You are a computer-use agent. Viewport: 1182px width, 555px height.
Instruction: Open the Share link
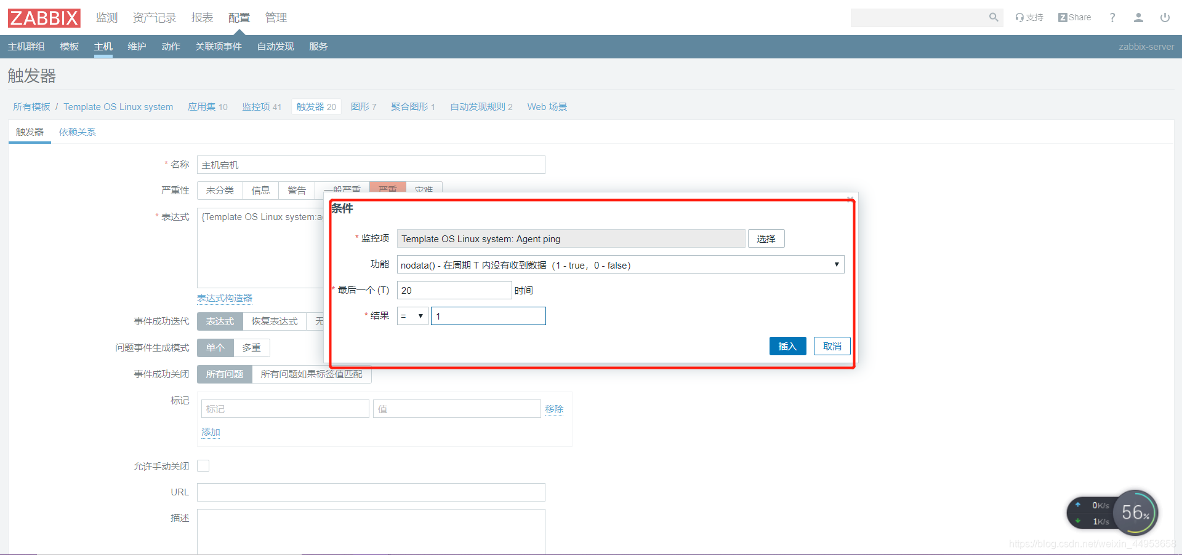[1074, 18]
